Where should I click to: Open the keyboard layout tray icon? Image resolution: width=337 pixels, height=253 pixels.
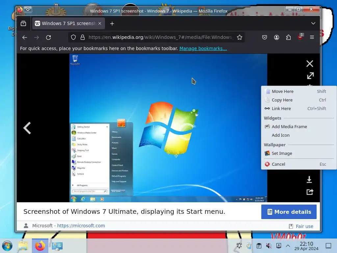pyautogui.click(x=278, y=246)
